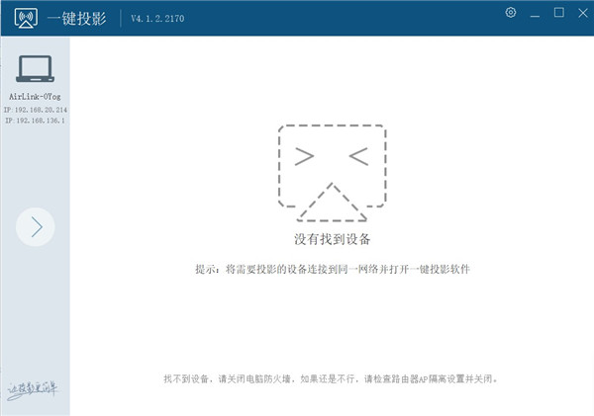This screenshot has width=594, height=416.
Task: Click the dashed triangle in the placeholder
Action: 333,202
